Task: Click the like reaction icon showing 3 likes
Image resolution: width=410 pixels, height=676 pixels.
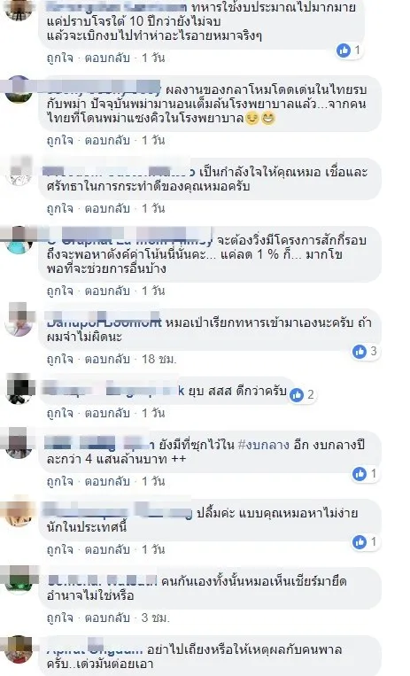Action: (360, 352)
